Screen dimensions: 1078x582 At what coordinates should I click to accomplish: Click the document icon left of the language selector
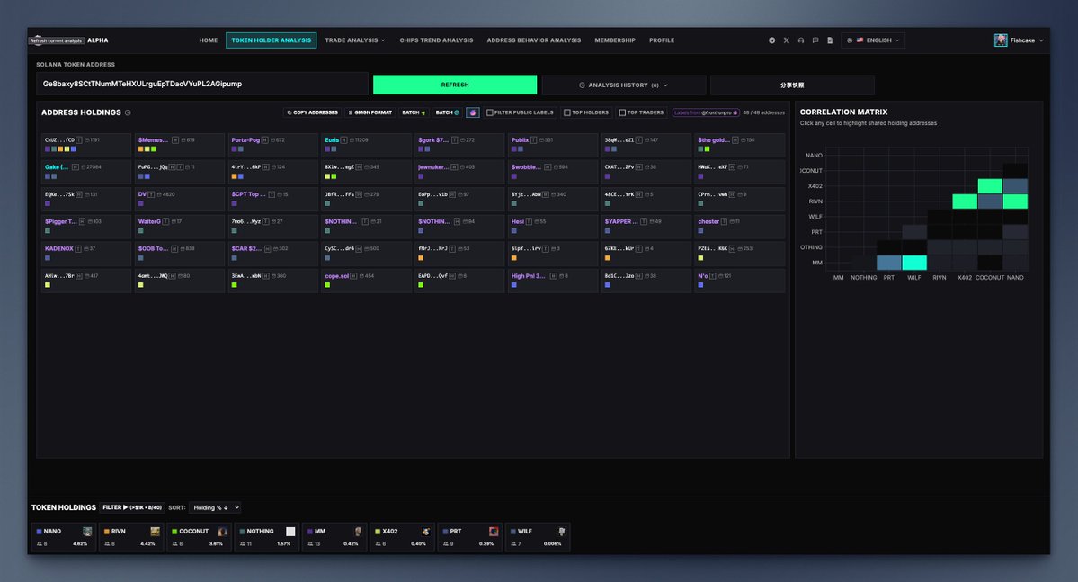(829, 40)
